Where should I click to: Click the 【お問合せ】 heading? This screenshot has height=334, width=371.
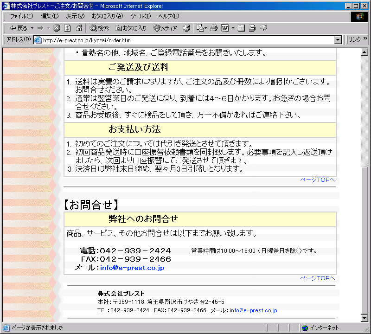(91, 205)
